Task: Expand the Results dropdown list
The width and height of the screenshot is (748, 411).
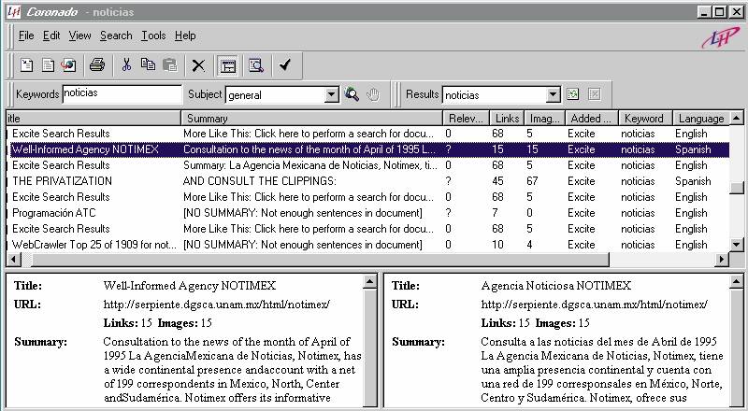Action: (x=553, y=95)
